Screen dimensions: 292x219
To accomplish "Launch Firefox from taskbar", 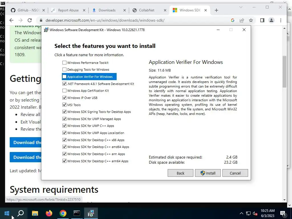I will (49, 213).
